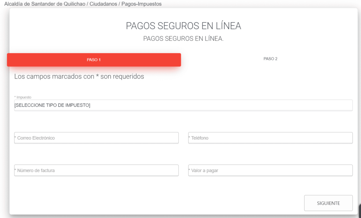The image size is (361, 218).
Task: Click the payment amount field
Action: pos(270,170)
